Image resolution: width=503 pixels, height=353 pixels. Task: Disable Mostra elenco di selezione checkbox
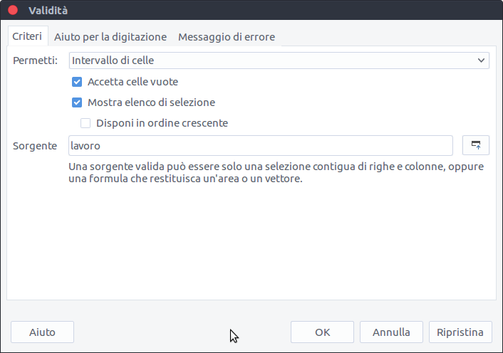click(x=78, y=102)
